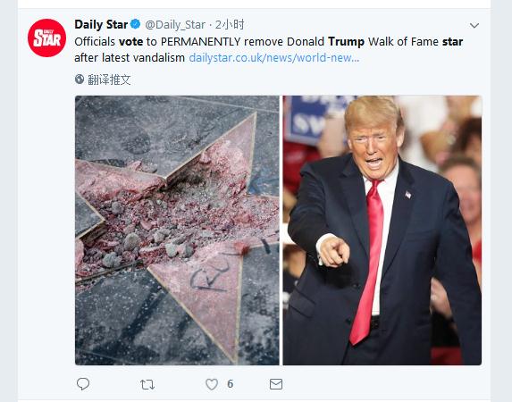
Task: Click the bold 'Trump' text in tweet
Action: coord(346,42)
